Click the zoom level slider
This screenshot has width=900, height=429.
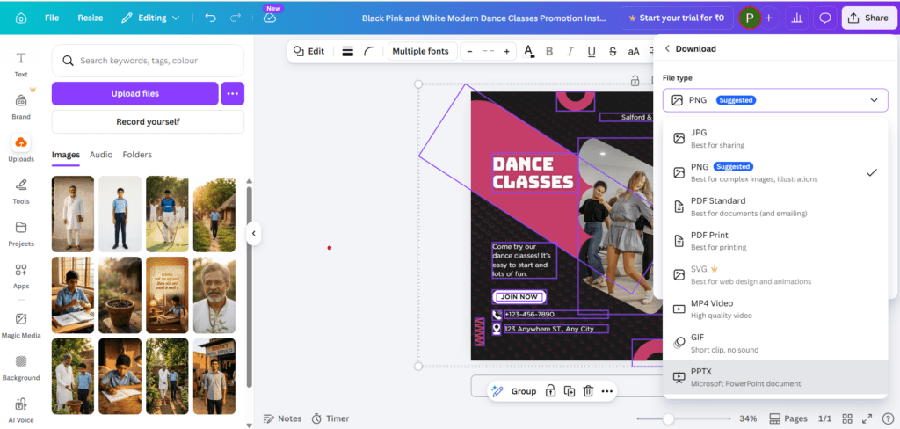[684, 418]
